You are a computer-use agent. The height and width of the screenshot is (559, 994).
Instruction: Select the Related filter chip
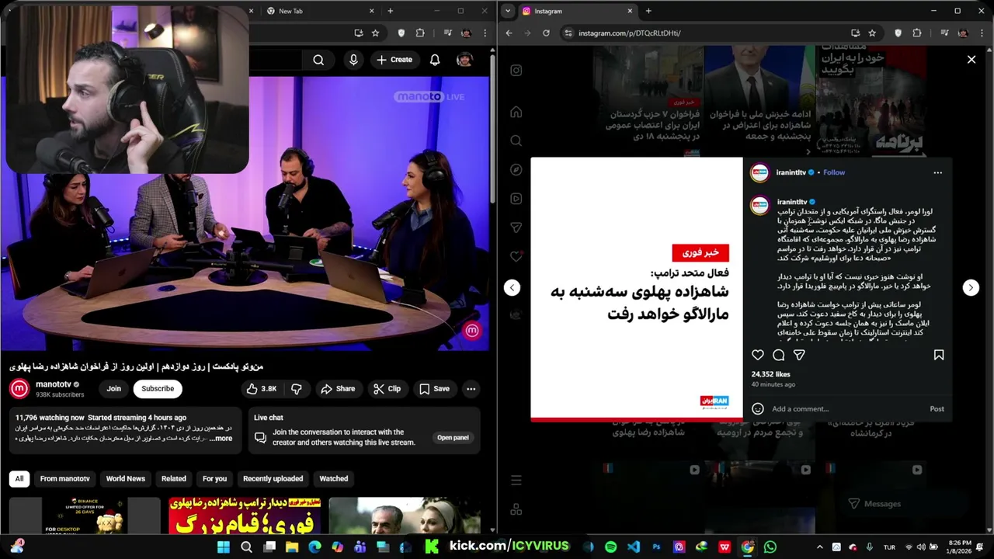174,479
